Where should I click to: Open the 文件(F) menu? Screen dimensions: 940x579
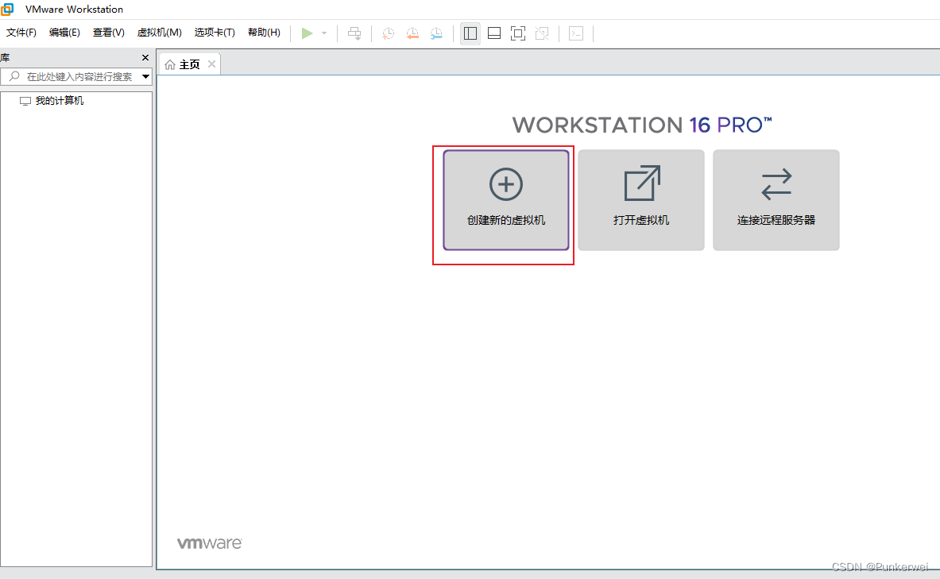21,33
